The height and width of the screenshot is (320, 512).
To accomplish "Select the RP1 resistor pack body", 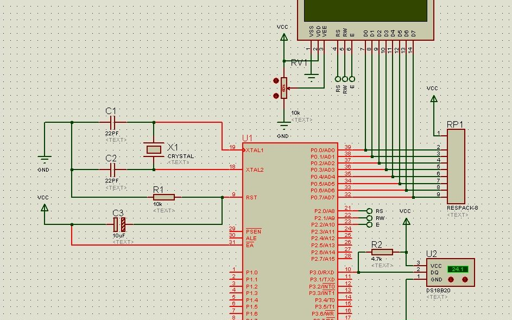I will point(456,166).
